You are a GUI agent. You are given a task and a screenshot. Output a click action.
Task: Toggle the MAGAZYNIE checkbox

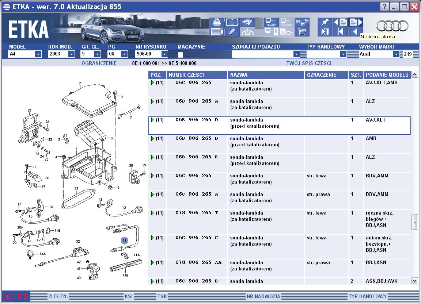[181, 54]
